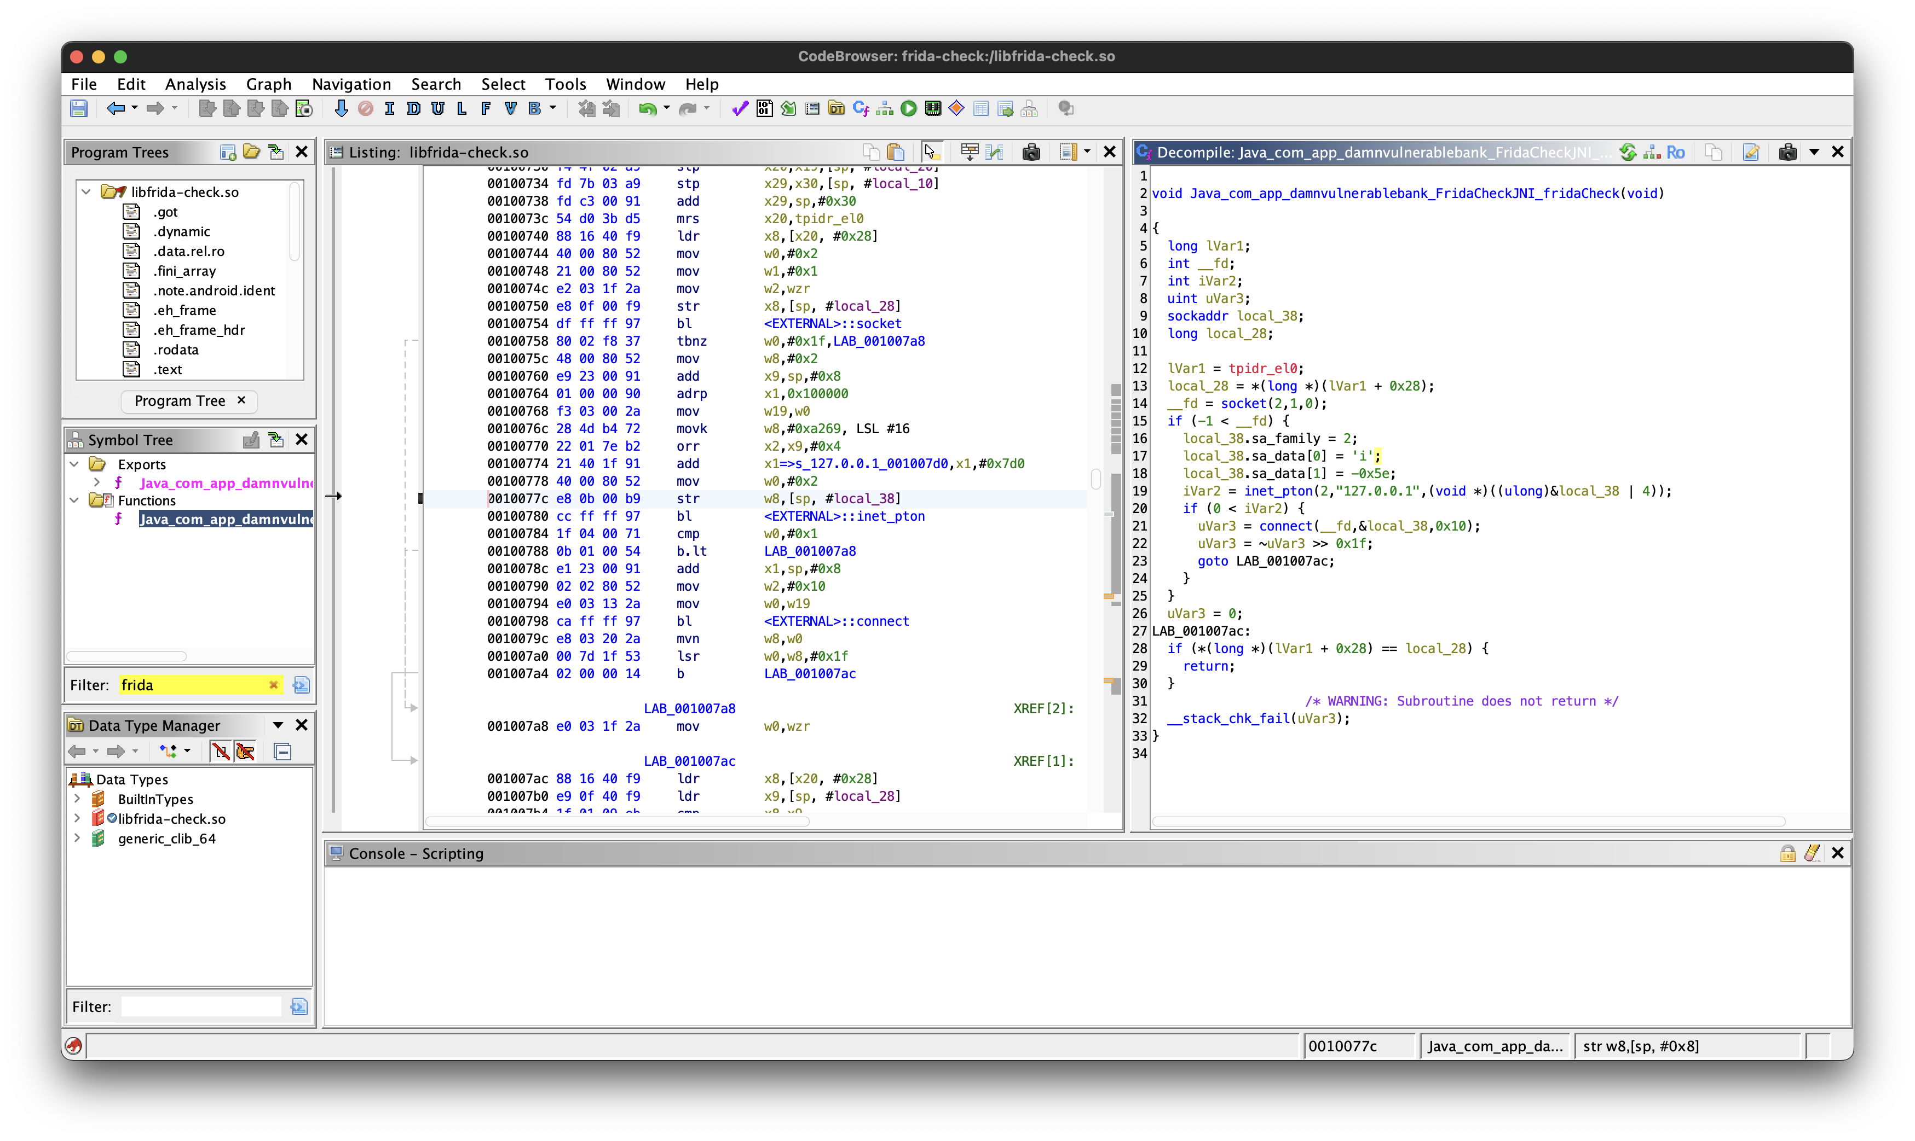1915x1141 pixels.
Task: Collapse the Functions folder in Symbol Tree
Action: pos(74,500)
